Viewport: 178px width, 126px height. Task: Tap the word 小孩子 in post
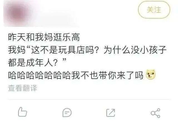(x=153, y=50)
